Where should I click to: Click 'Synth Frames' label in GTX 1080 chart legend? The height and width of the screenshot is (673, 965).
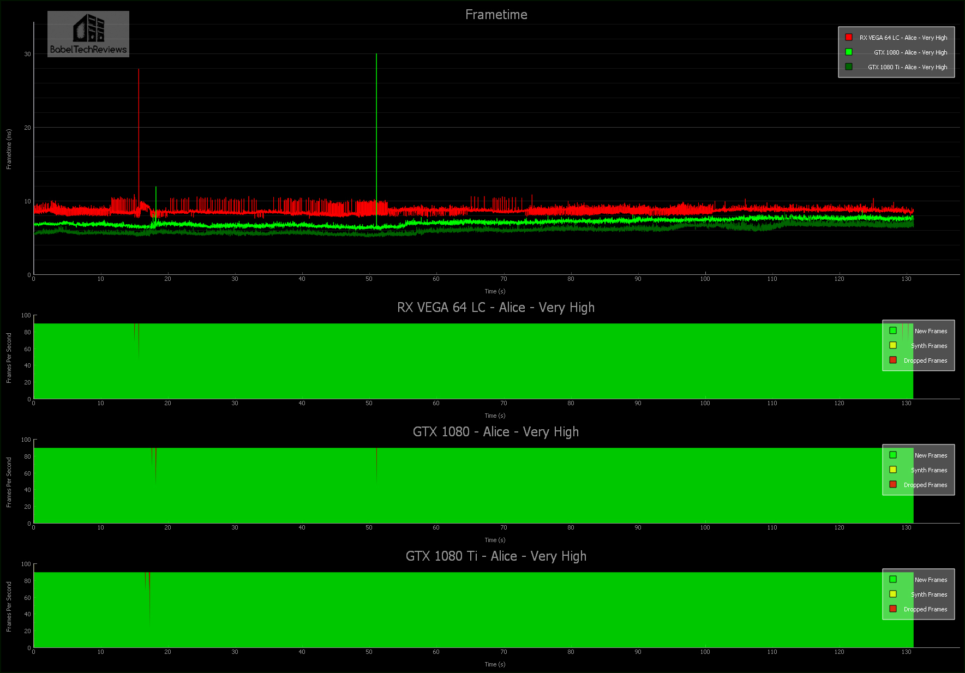click(x=929, y=470)
